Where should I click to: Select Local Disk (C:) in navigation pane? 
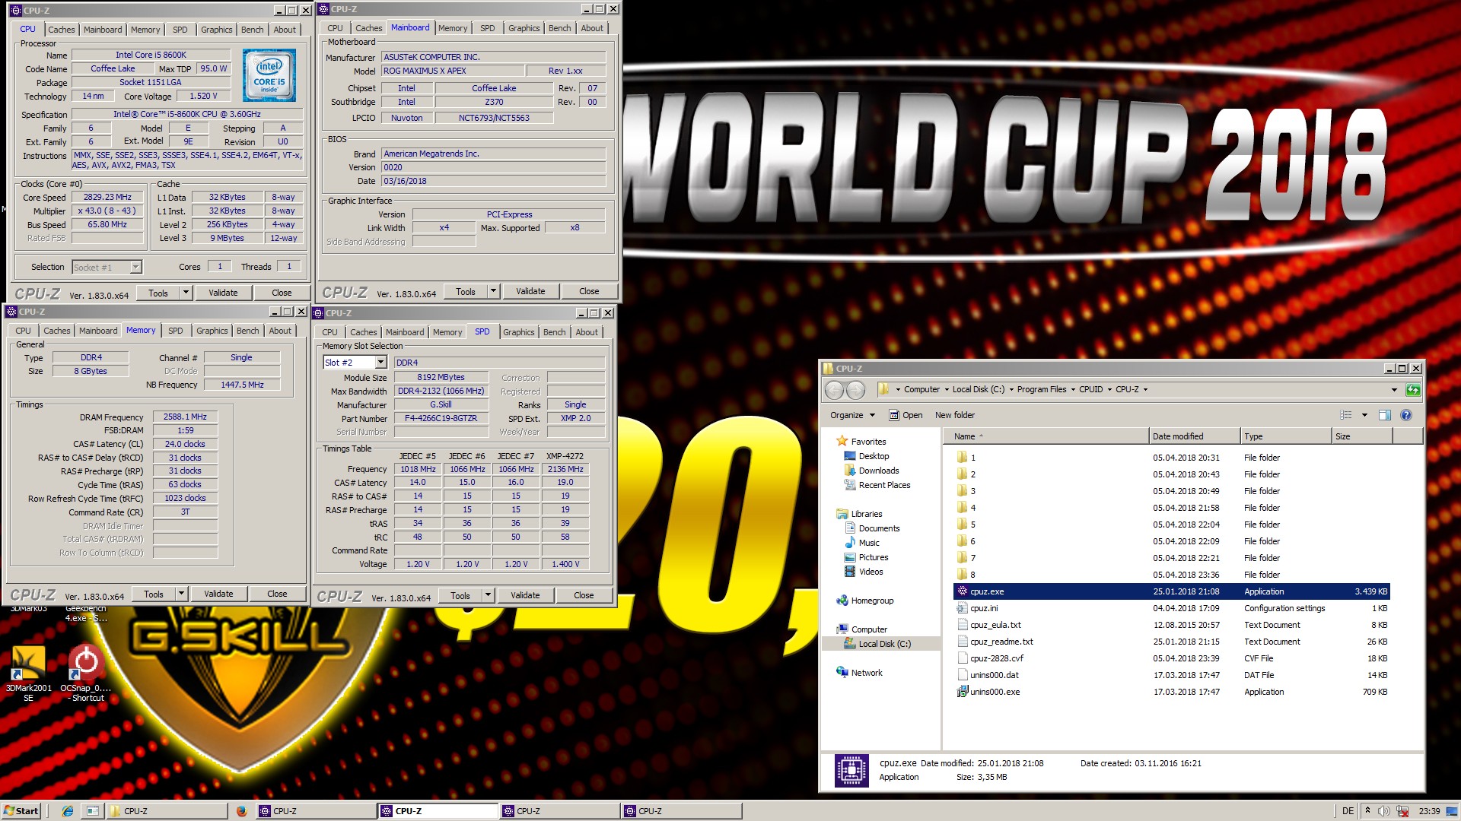point(884,644)
